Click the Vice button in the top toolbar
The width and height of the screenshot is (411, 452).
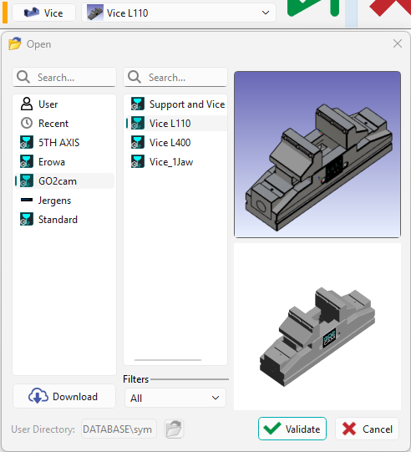click(x=43, y=13)
